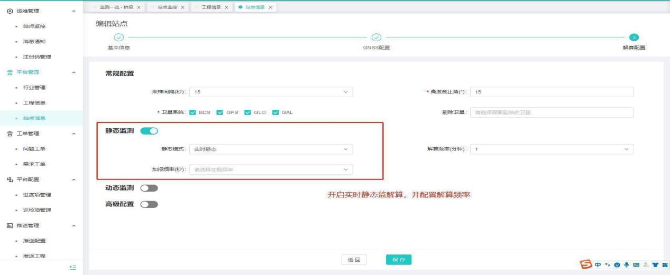Click the 平台配置 sidebar icon
670x275 pixels.
point(10,179)
